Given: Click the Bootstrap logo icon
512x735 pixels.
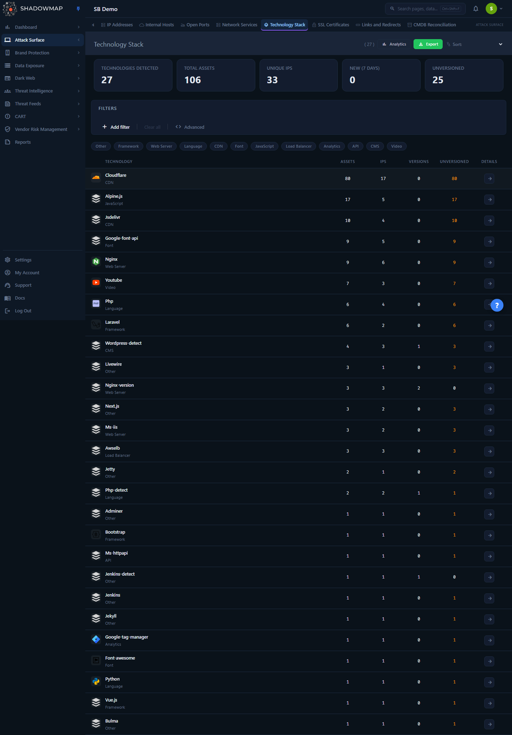Looking at the screenshot, I should click(x=96, y=534).
